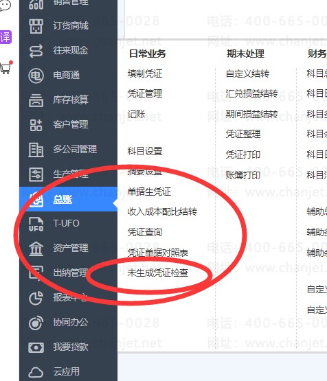Image resolution: width=327 pixels, height=381 pixels.
Task: Open the 未生成凭证检查 link
Action: (158, 273)
